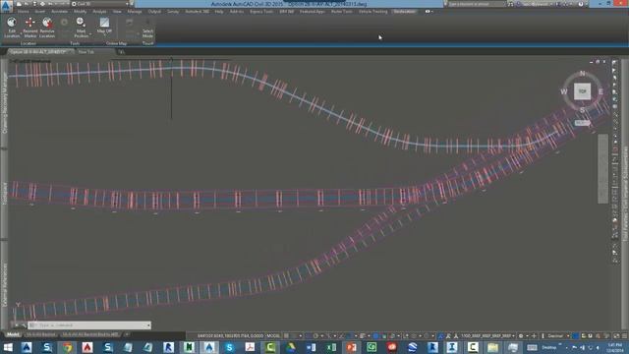Image resolution: width=629 pixels, height=354 pixels.
Task: Click the customization menu at status bar end
Action: (x=624, y=335)
